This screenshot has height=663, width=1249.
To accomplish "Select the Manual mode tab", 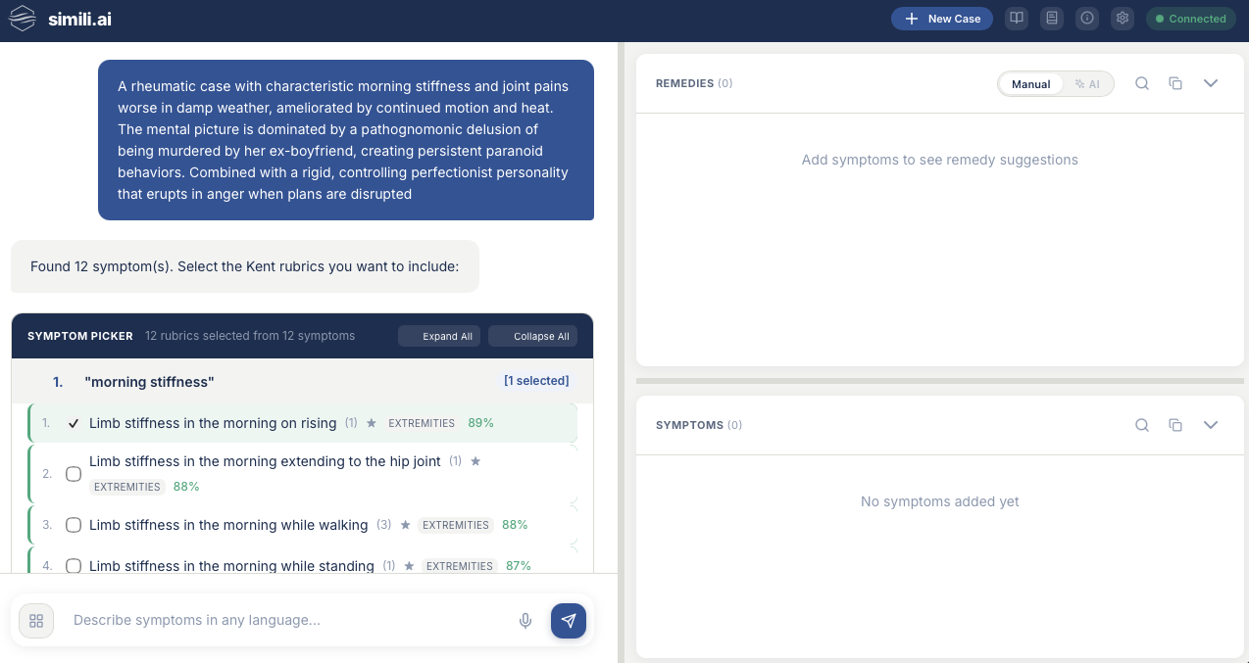I will (x=1030, y=83).
